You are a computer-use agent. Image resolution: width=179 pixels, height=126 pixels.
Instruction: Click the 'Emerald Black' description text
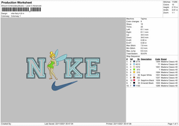pos(147,83)
